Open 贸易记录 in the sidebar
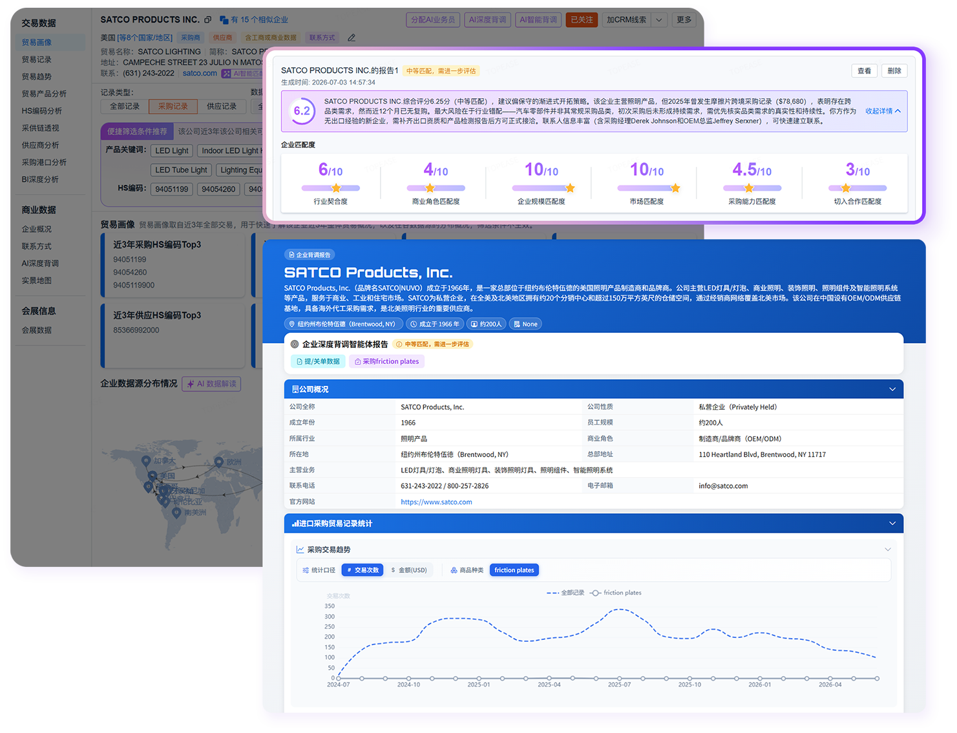The image size is (957, 733). [x=37, y=59]
